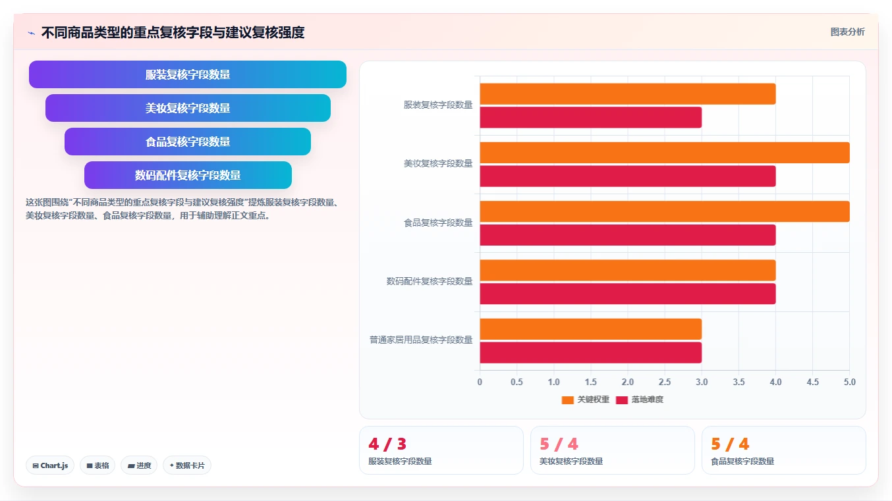
Task: Select the 美妆复核字段数量 funnel bar
Action: [x=188, y=108]
